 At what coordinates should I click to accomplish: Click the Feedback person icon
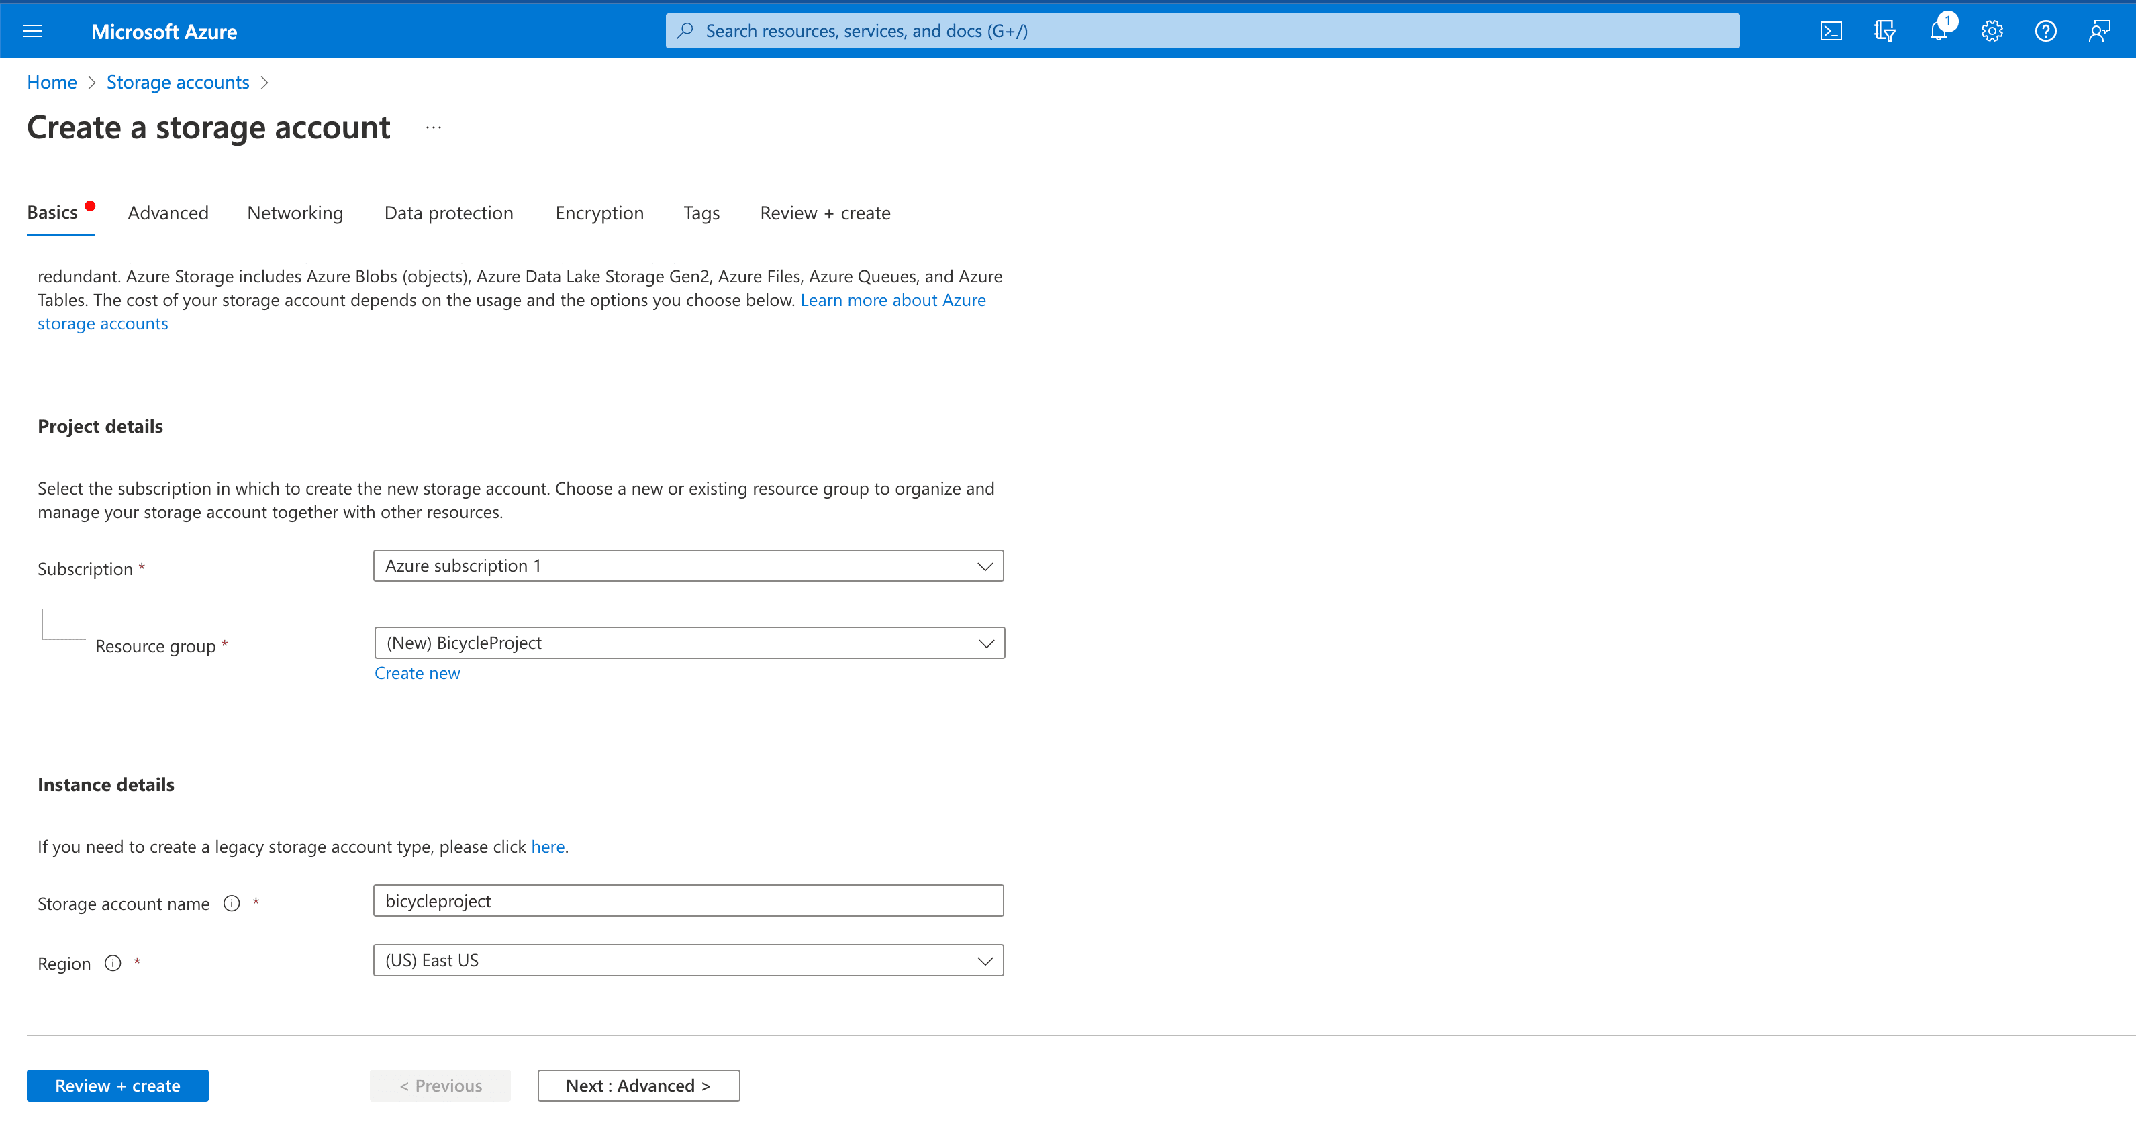(2098, 32)
